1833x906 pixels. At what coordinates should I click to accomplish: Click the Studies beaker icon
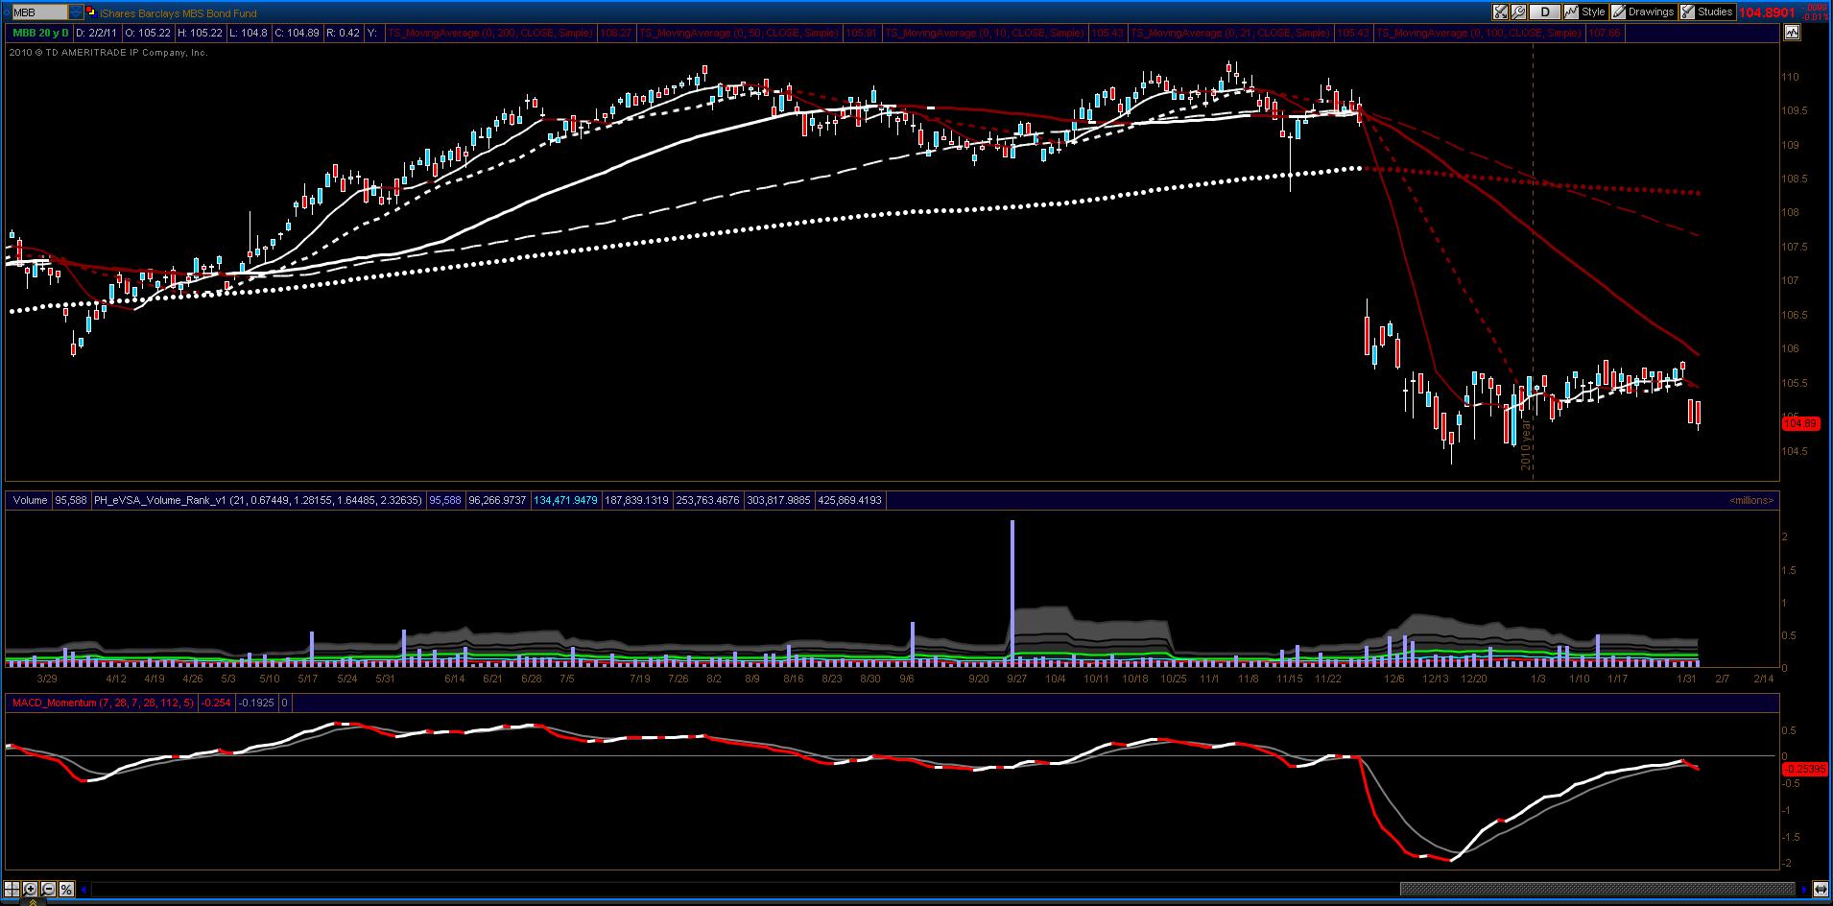(x=1686, y=12)
